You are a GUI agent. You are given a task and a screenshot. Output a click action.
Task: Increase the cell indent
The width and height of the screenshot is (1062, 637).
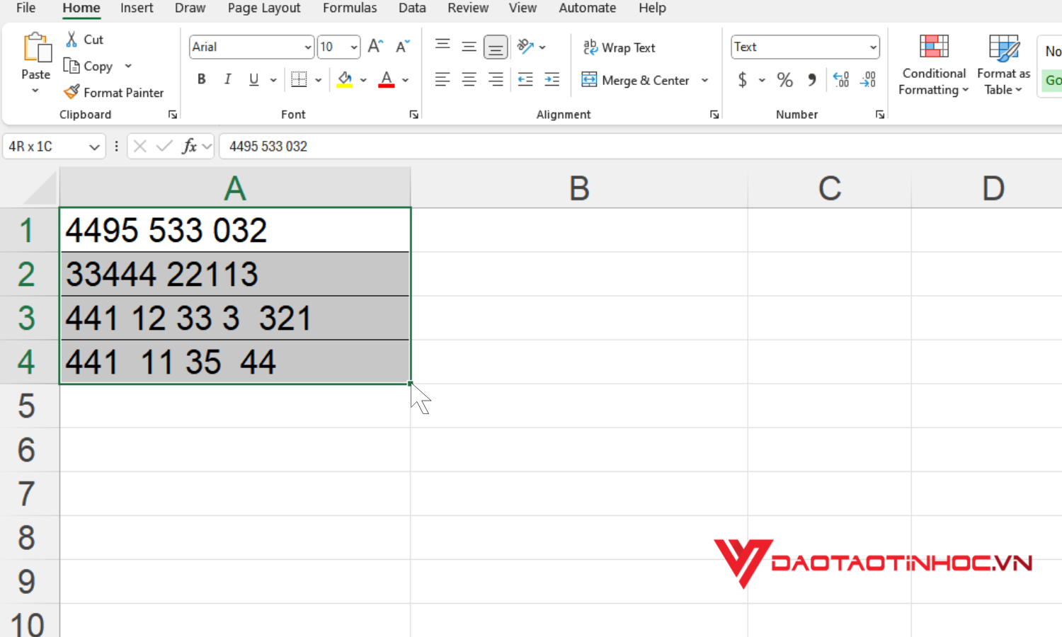pos(552,79)
